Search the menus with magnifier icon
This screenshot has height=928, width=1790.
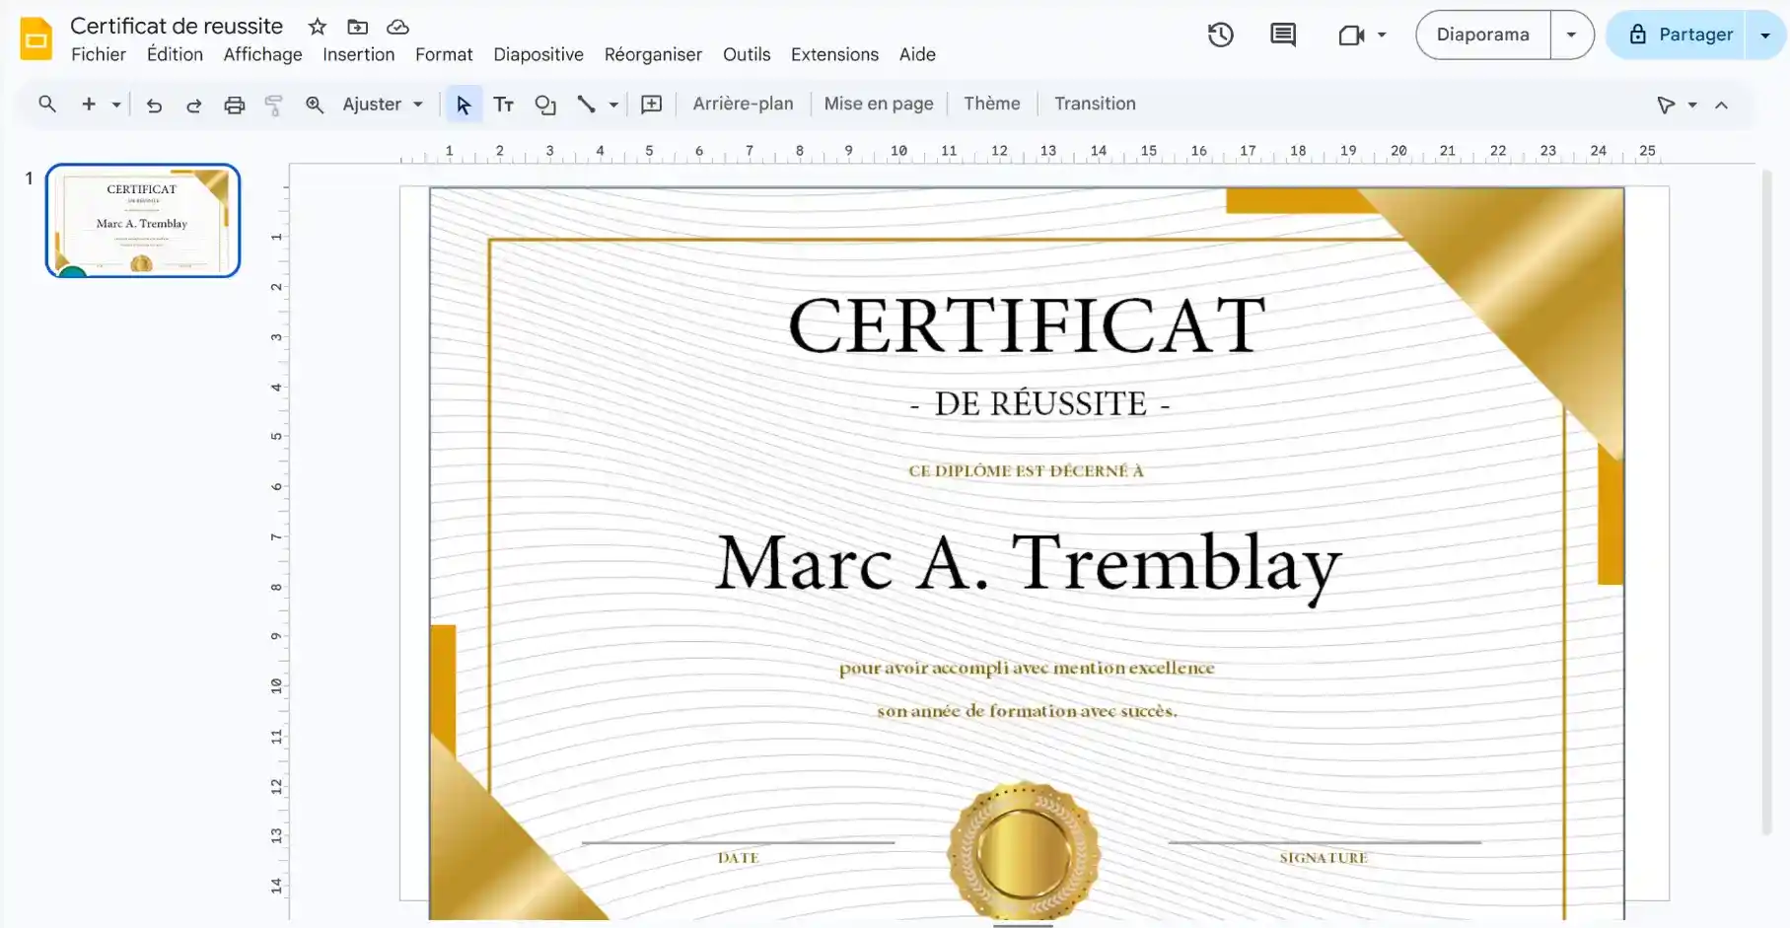(47, 104)
